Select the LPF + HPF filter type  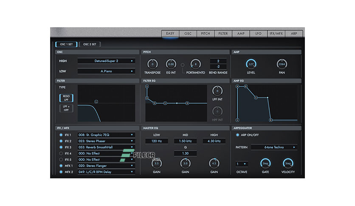click(66, 108)
